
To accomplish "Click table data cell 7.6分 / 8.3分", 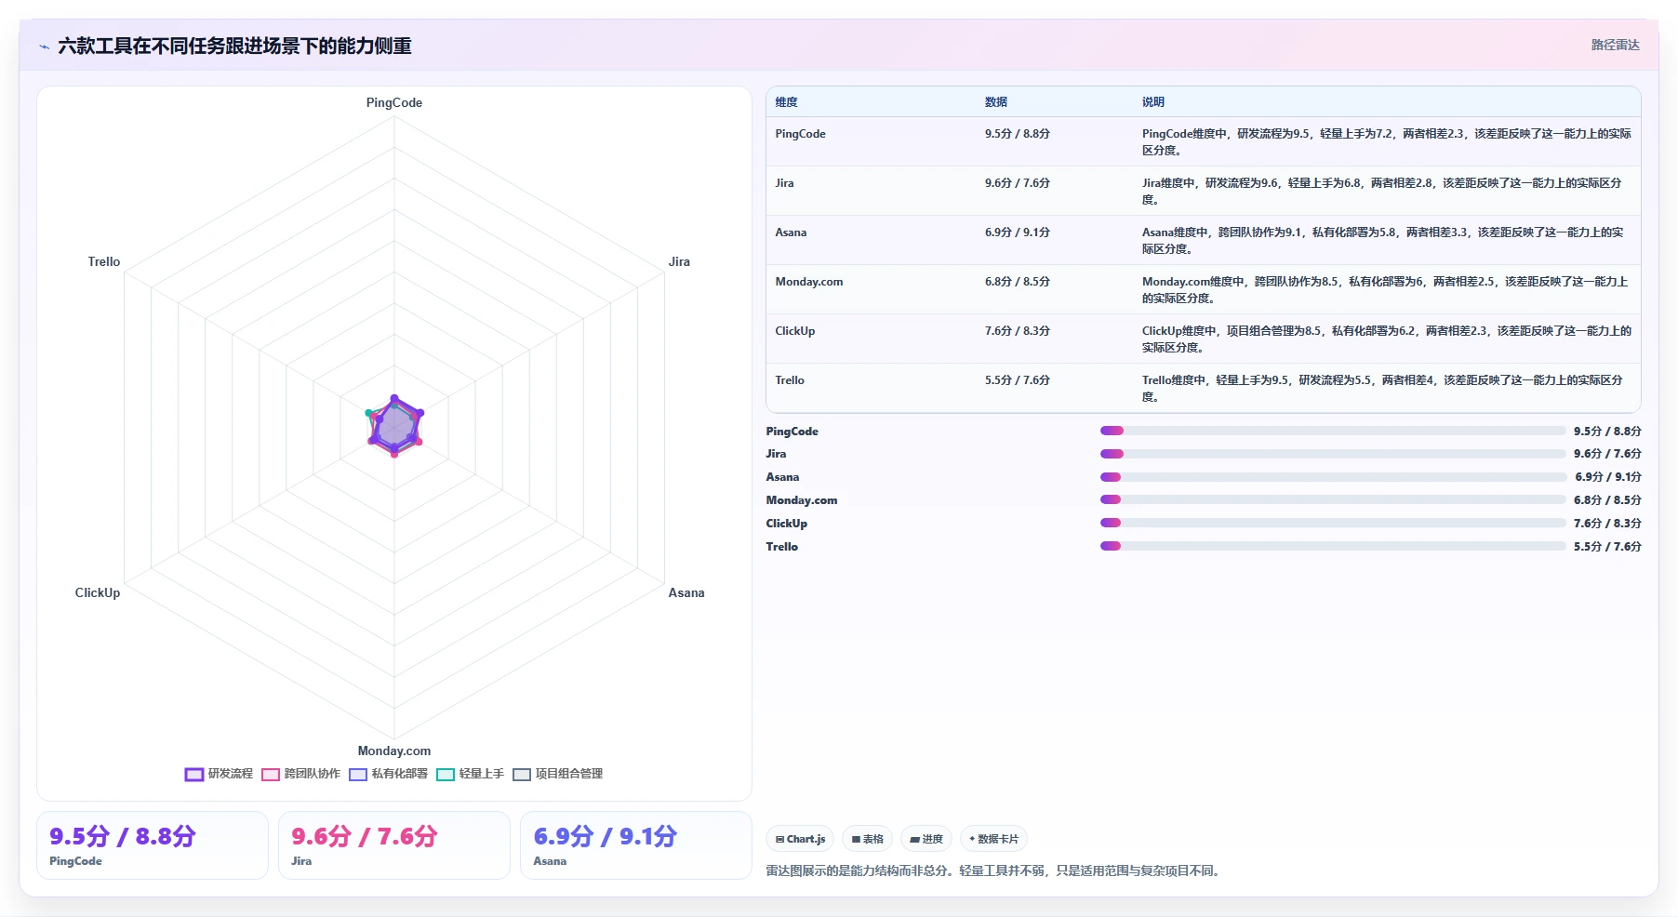I will 1018,331.
